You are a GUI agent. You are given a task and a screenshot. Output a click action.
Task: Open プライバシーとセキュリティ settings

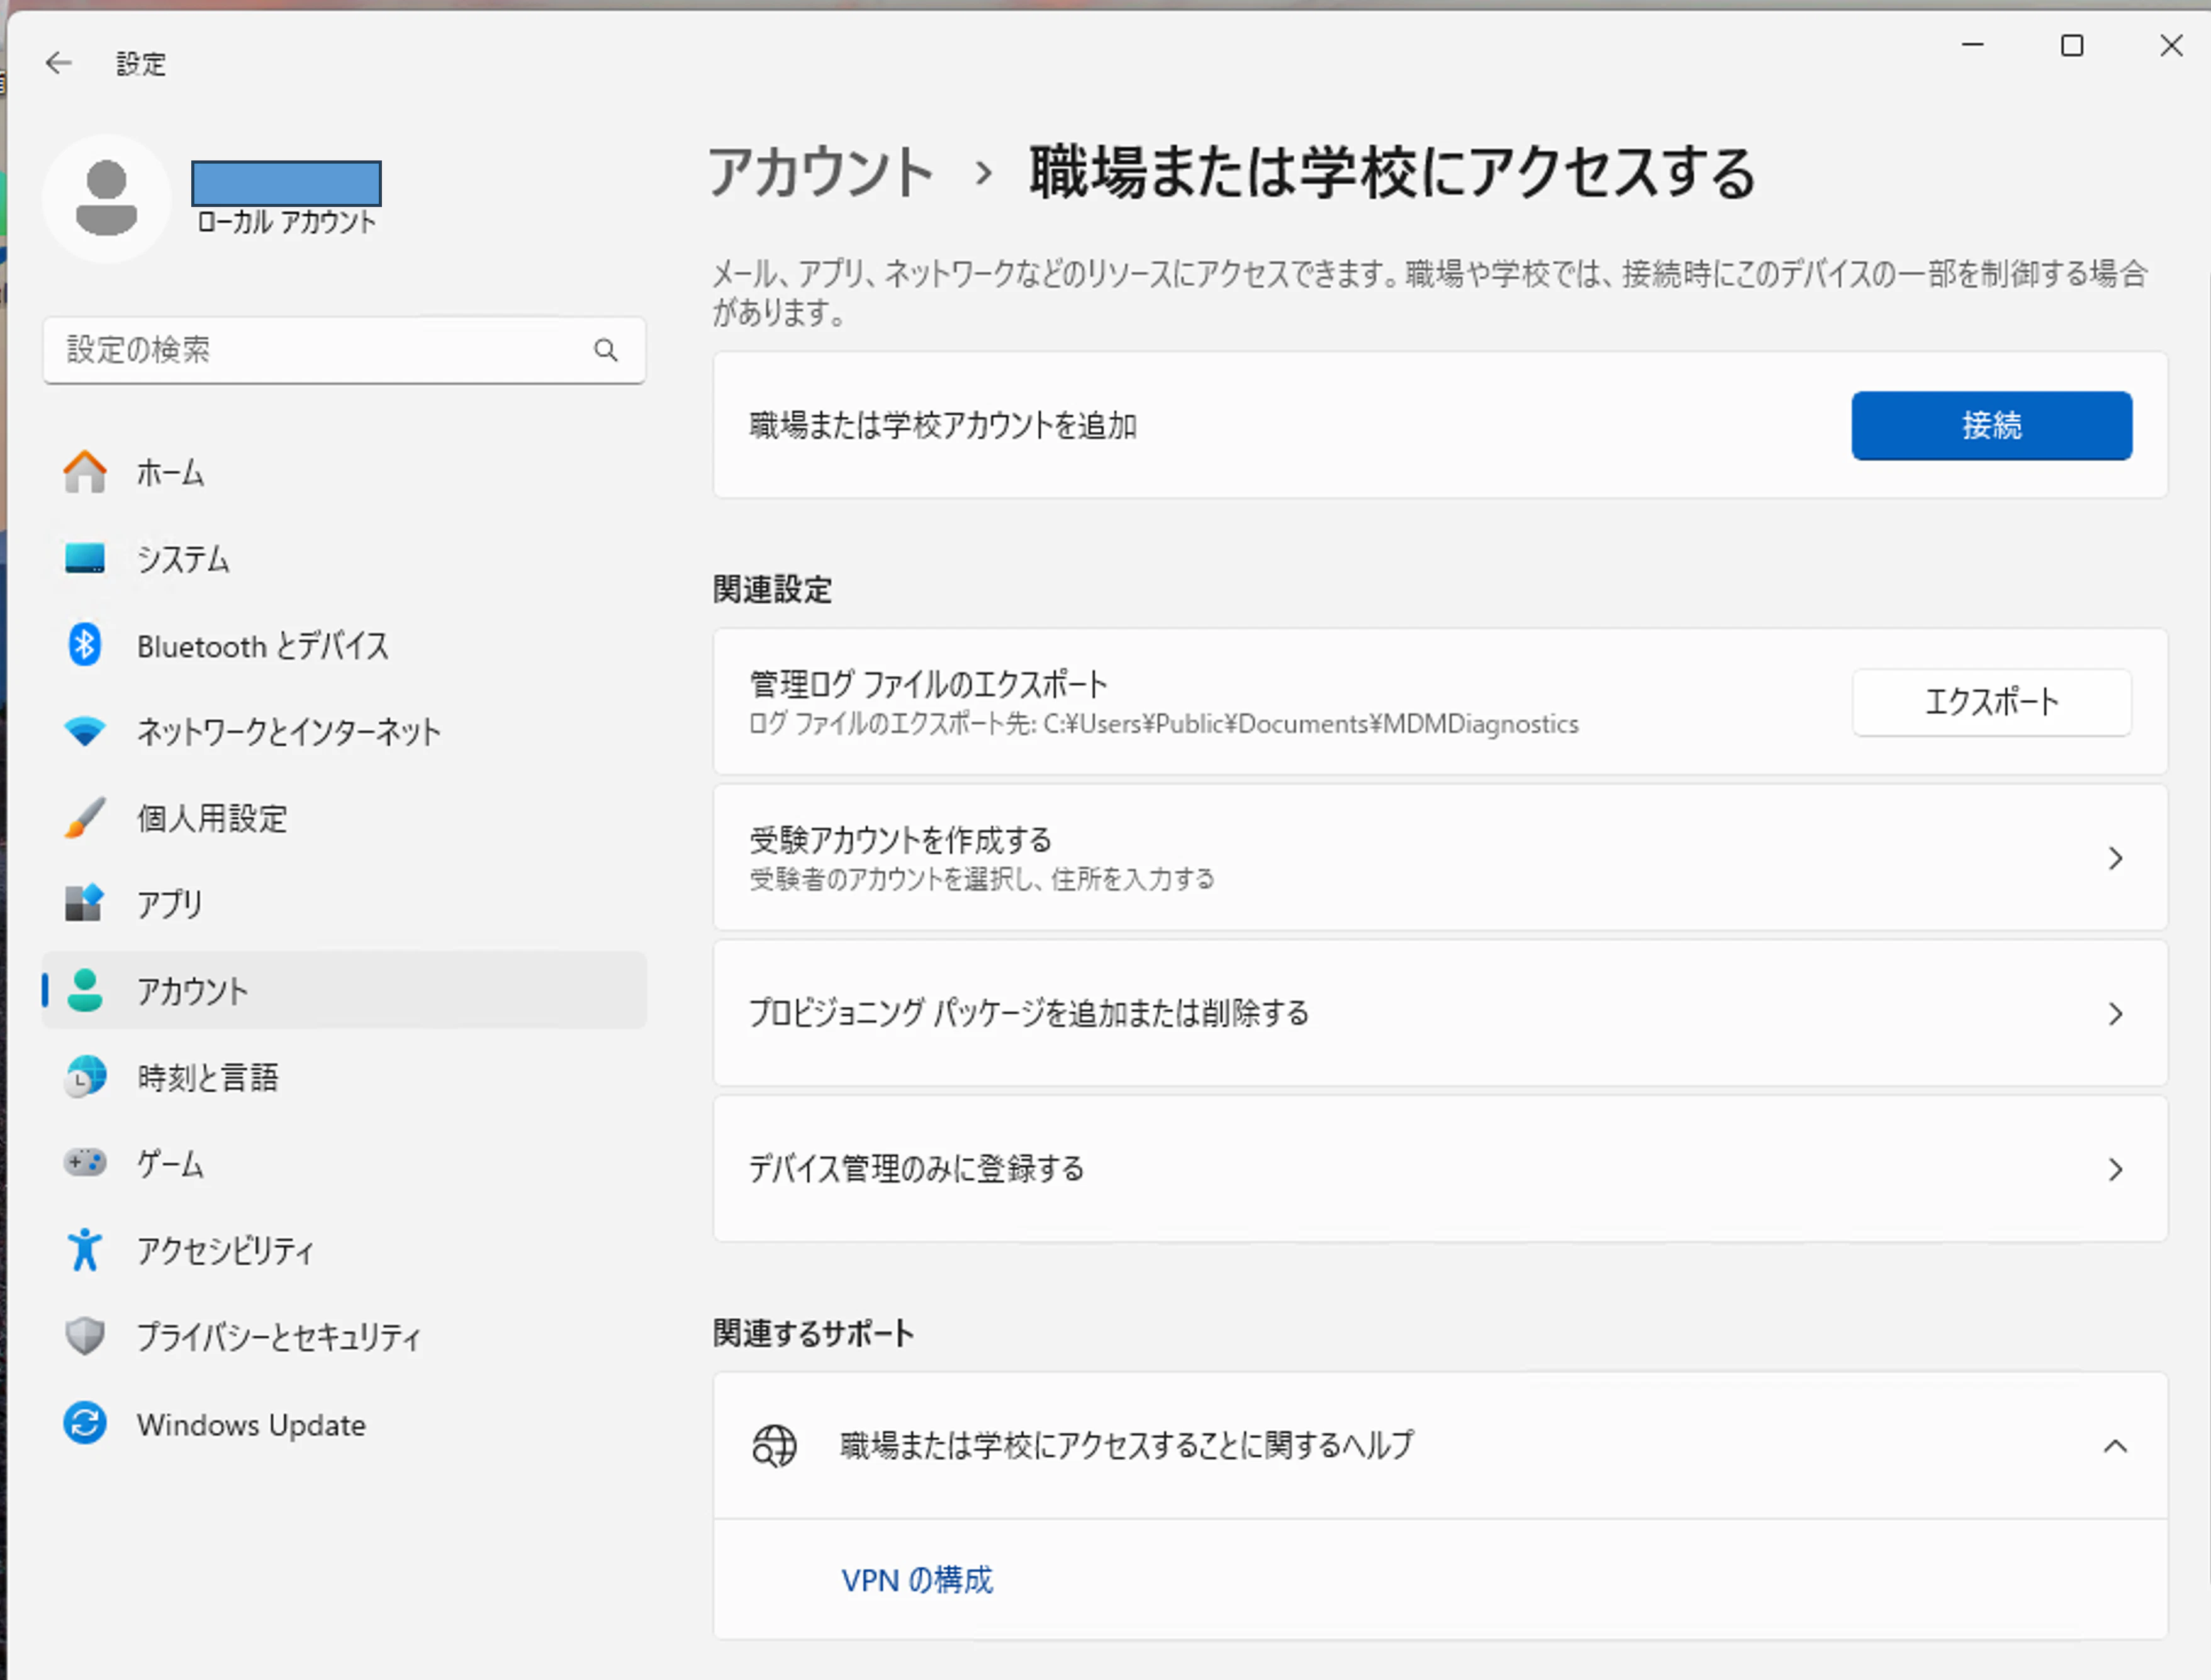(344, 1336)
